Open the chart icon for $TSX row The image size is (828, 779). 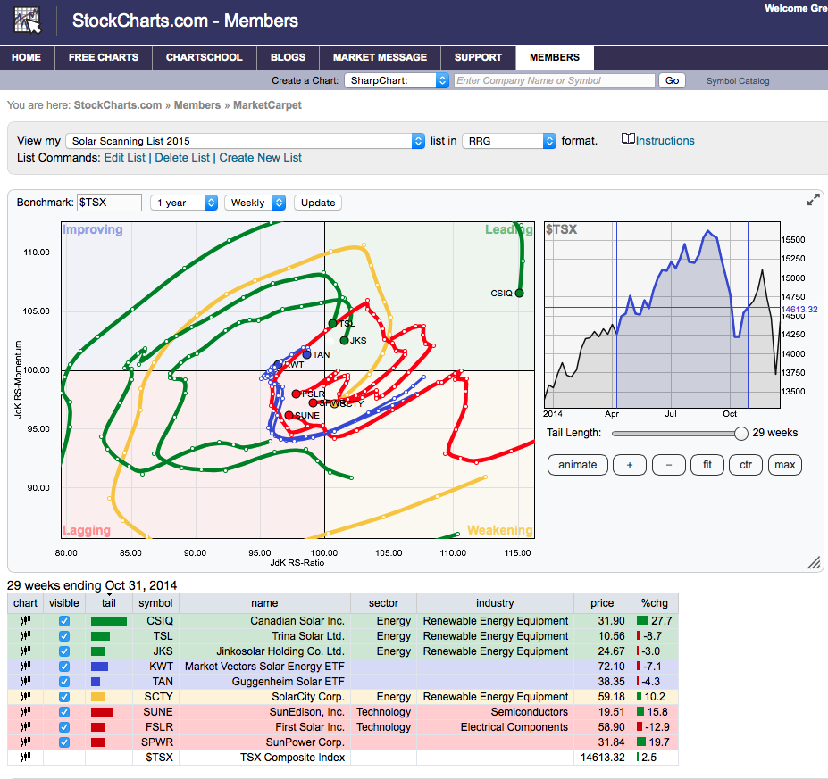point(25,758)
